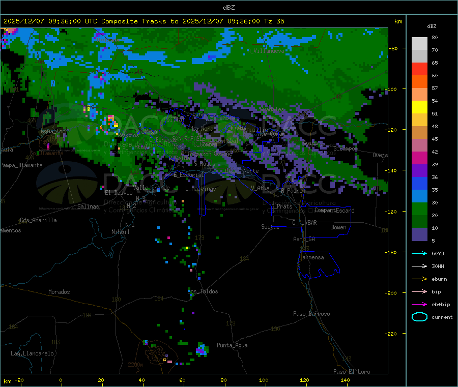Image resolution: width=458 pixels, height=387 pixels.
Task: Click the 'R_Padre' map label
Action: point(292,191)
